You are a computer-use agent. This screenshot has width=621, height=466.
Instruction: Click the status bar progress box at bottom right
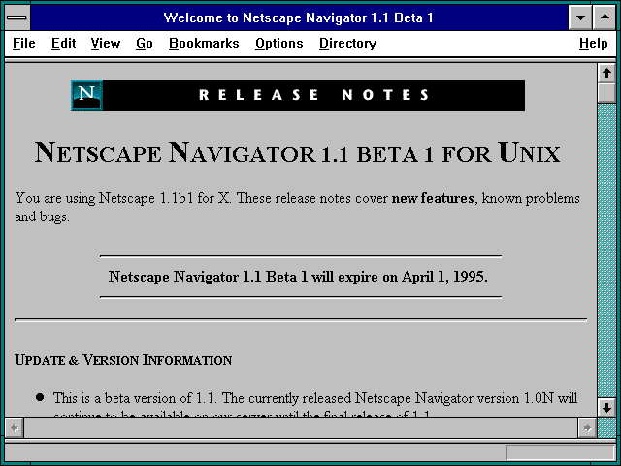560,452
